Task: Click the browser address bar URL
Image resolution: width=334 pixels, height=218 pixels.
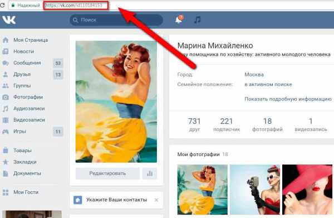Action: [74, 6]
